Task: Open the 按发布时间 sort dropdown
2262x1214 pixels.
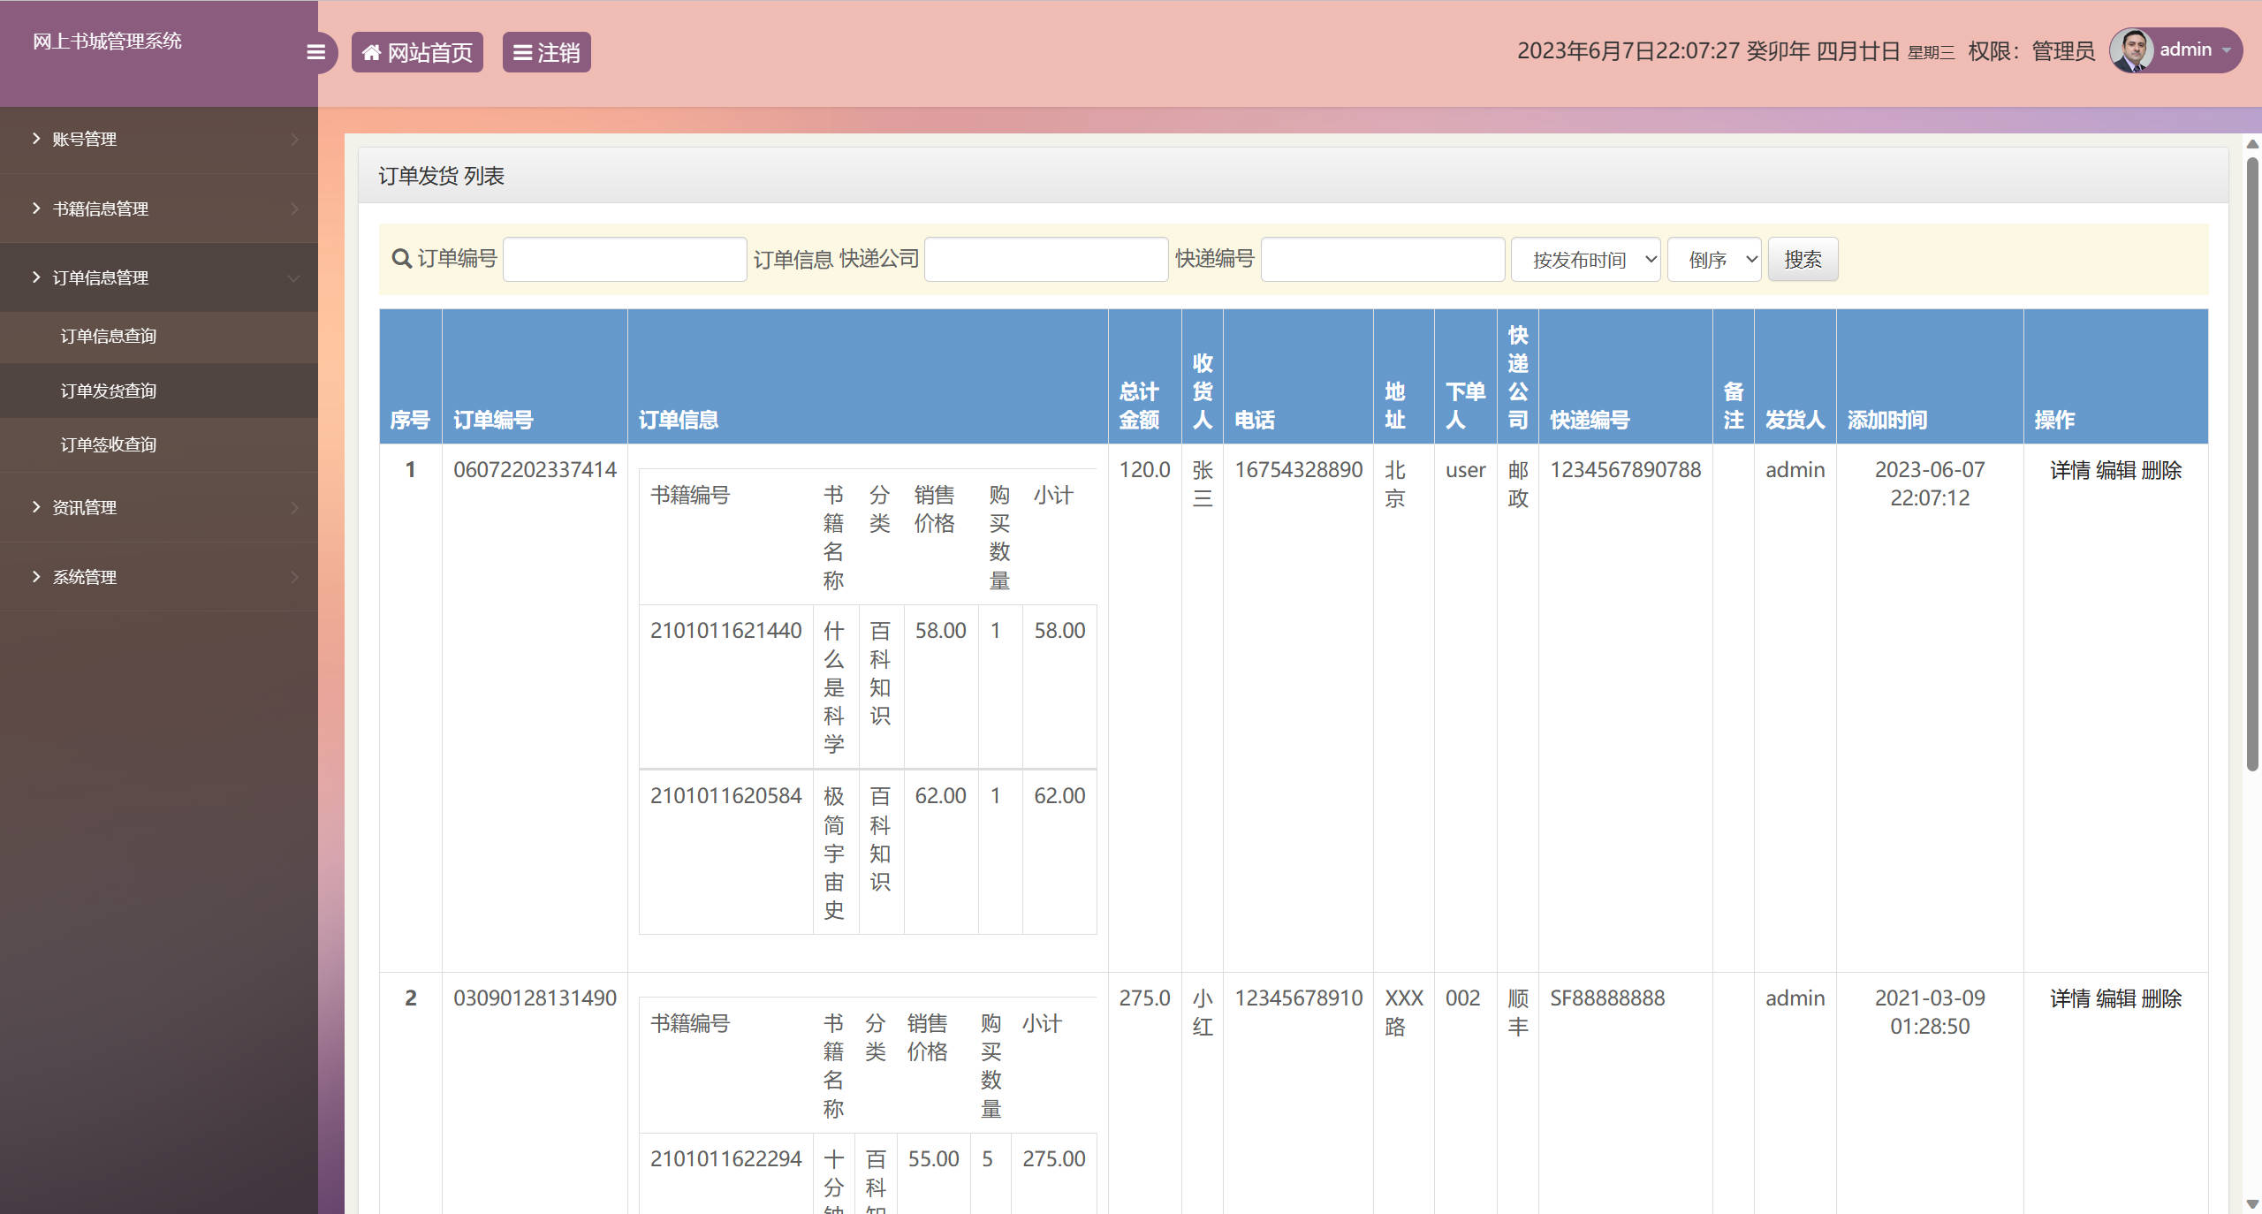Action: pos(1585,260)
